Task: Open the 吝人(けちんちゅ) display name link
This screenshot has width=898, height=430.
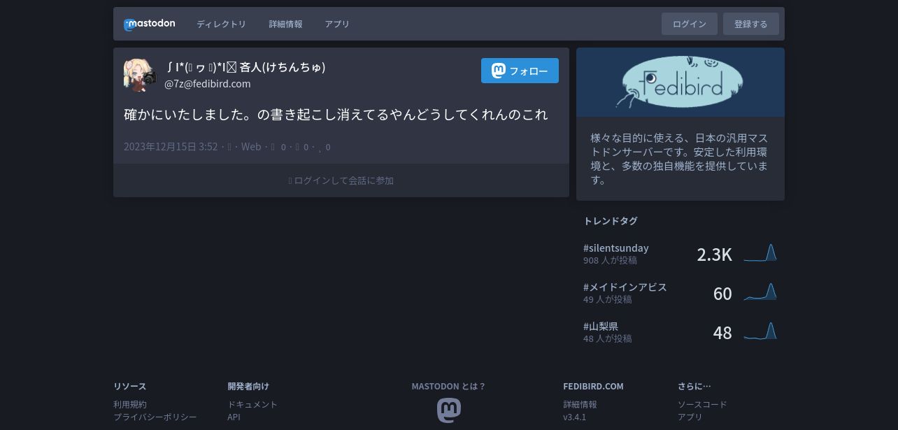Action: 245,67
